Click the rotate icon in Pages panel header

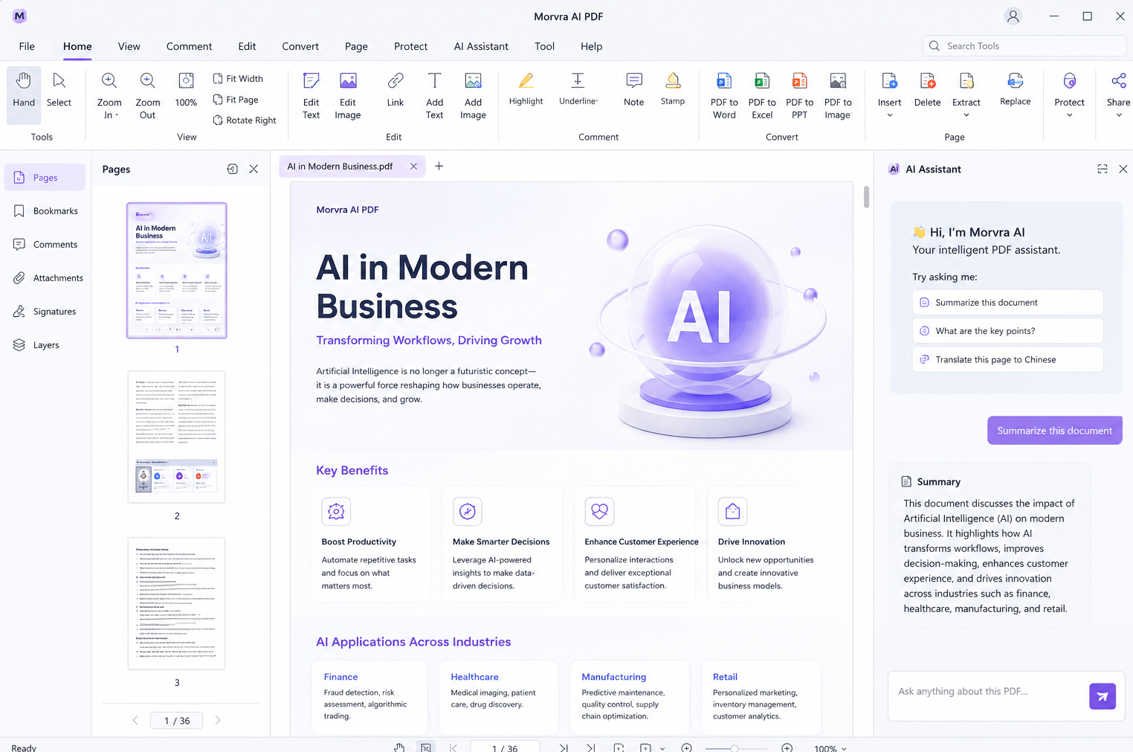pos(232,169)
